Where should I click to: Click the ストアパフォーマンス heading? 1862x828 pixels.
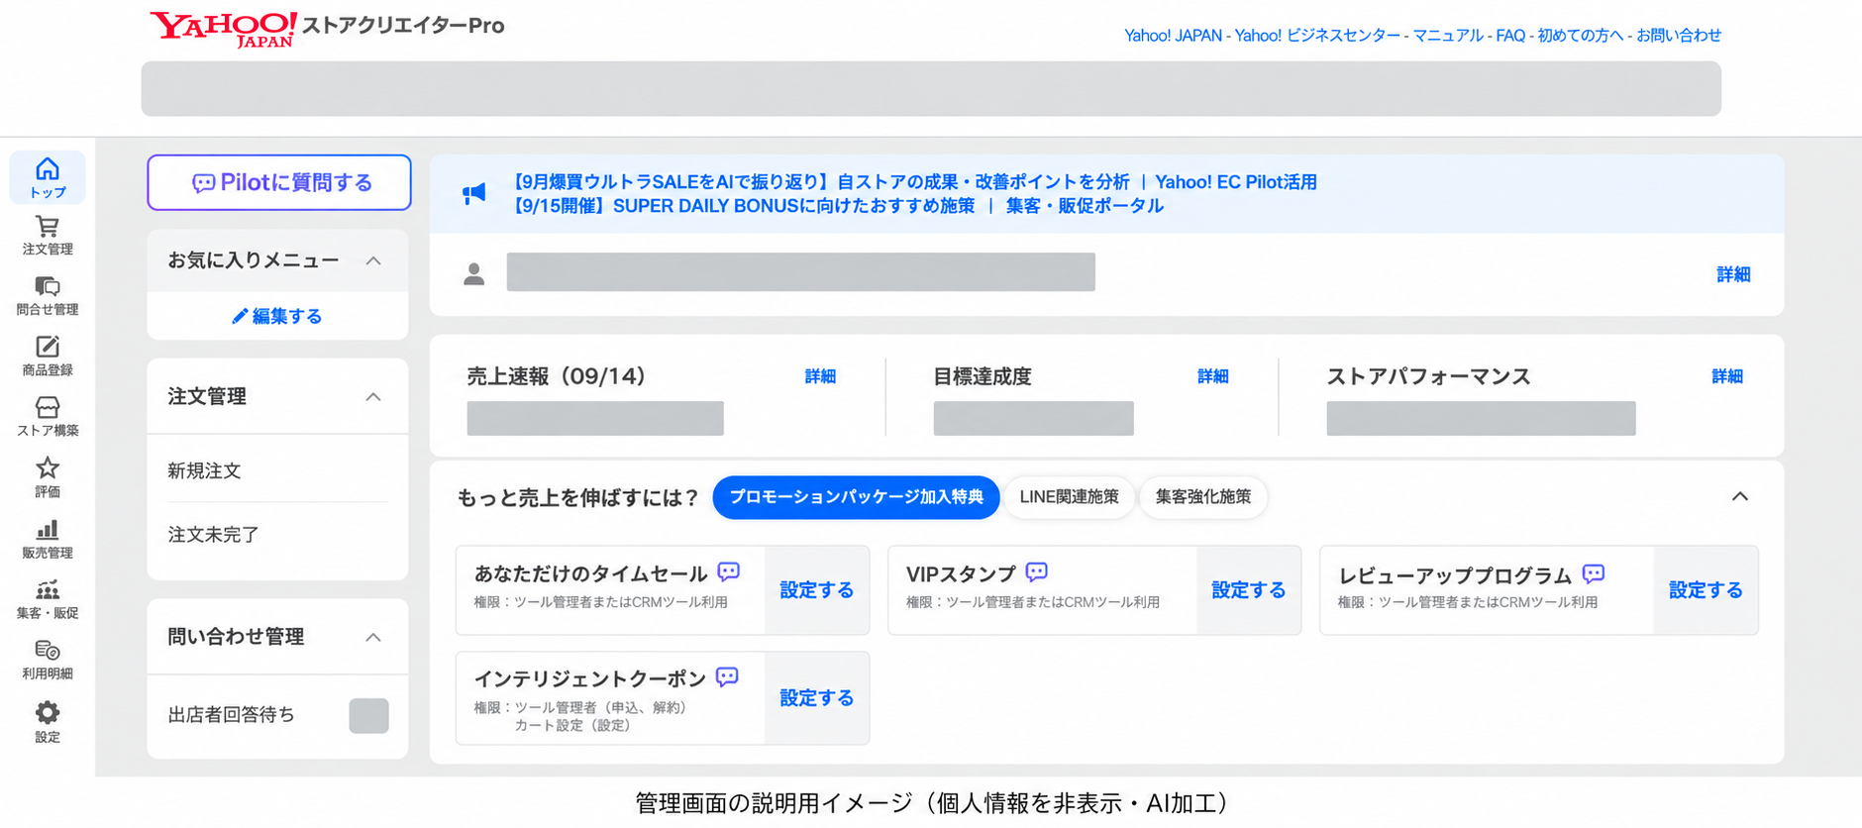tap(1428, 376)
